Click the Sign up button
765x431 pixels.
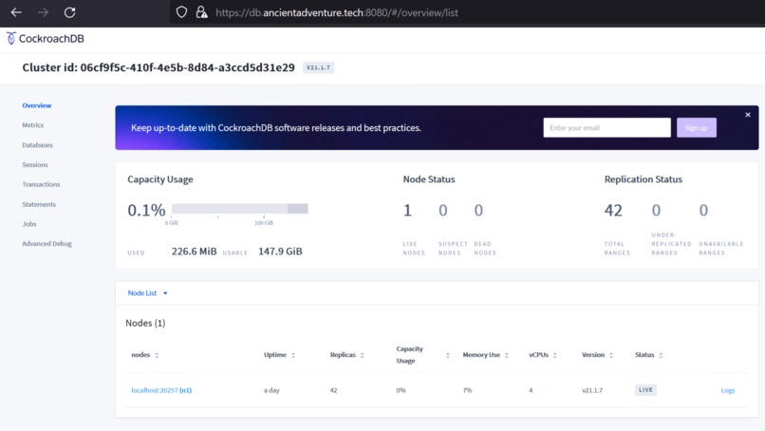coord(697,127)
